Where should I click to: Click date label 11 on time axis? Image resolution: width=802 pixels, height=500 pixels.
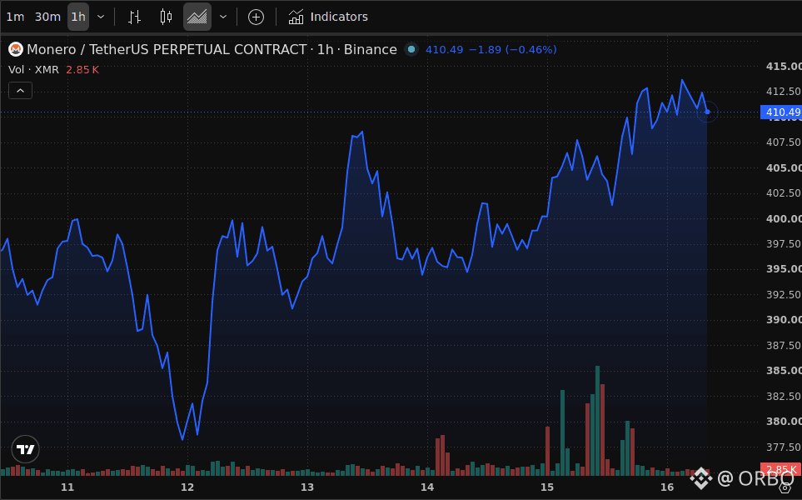click(67, 487)
